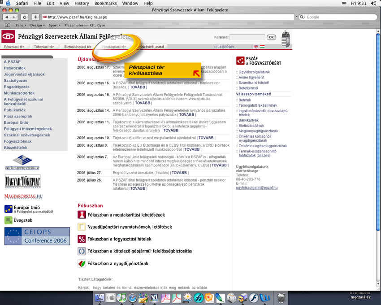Image resolution: width=381 pixels, height=305 pixels.
Task: Open the Plazamuterem Kft., Gyor bookmark
Action: [85, 25]
